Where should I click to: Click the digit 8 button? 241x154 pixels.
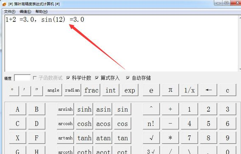208,138
